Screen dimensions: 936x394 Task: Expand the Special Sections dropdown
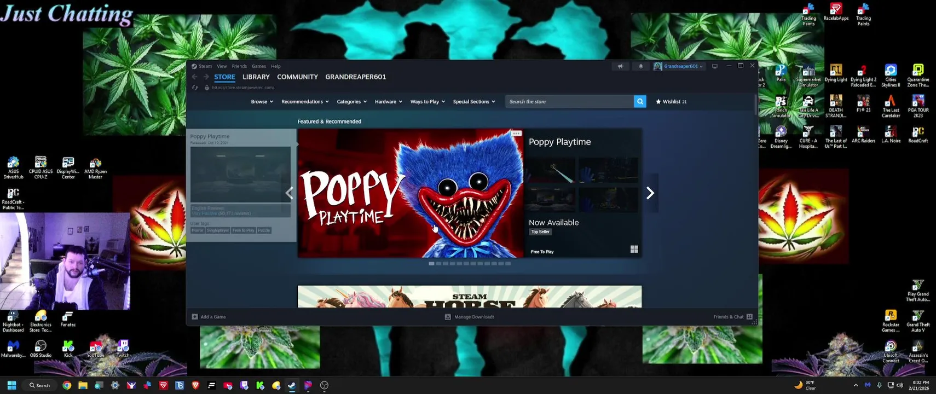(x=474, y=102)
